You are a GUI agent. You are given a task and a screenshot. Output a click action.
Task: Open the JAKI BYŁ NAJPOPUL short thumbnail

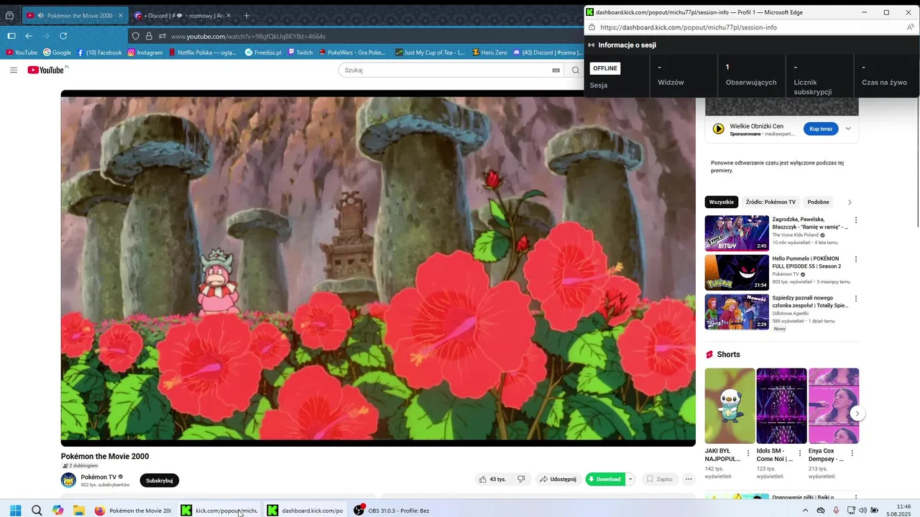(730, 406)
